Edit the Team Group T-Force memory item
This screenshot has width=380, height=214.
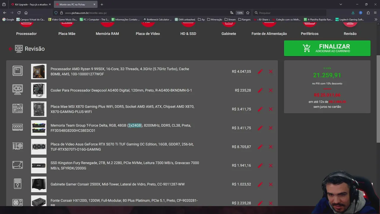(x=260, y=128)
